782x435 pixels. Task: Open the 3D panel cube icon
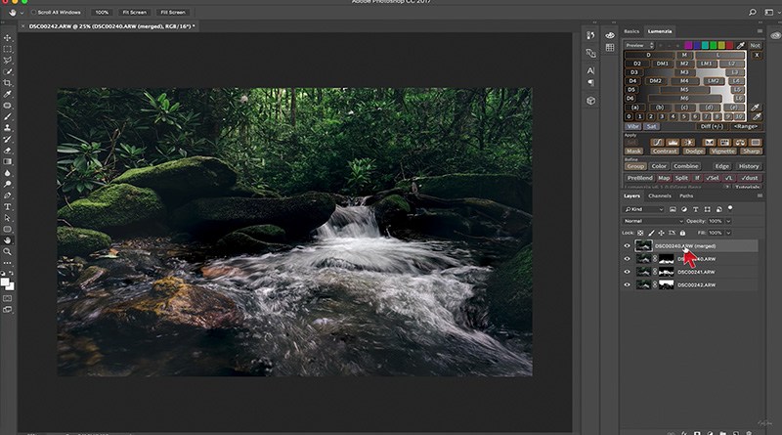point(591,100)
